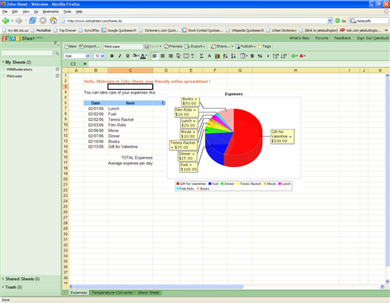Open the font color picker

point(144,56)
